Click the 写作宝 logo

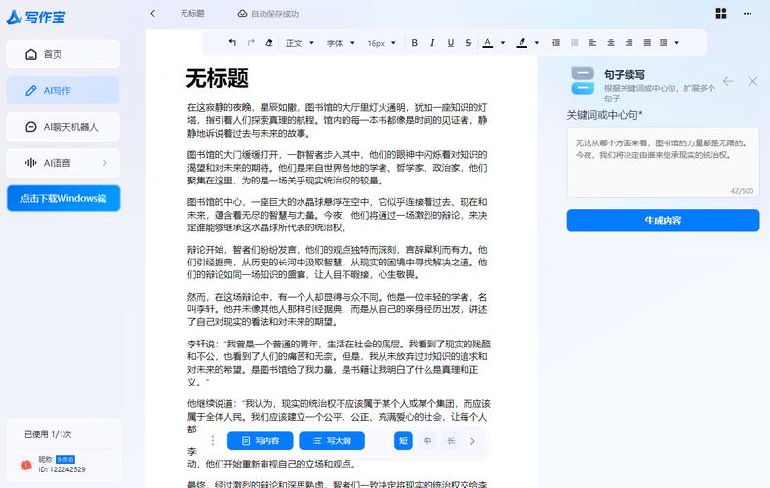[x=36, y=18]
